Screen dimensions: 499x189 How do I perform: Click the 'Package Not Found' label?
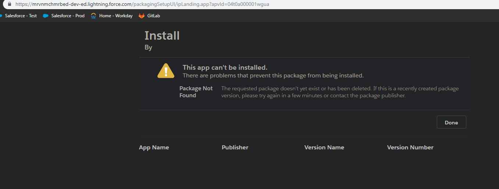(x=196, y=92)
